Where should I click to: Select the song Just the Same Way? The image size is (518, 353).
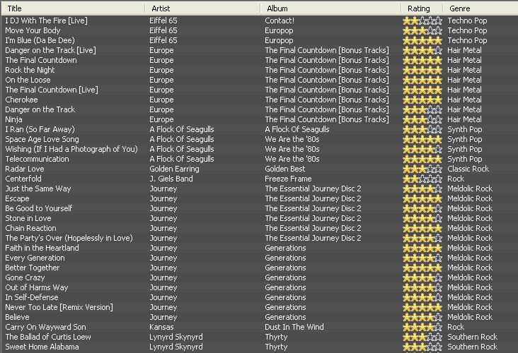38,189
